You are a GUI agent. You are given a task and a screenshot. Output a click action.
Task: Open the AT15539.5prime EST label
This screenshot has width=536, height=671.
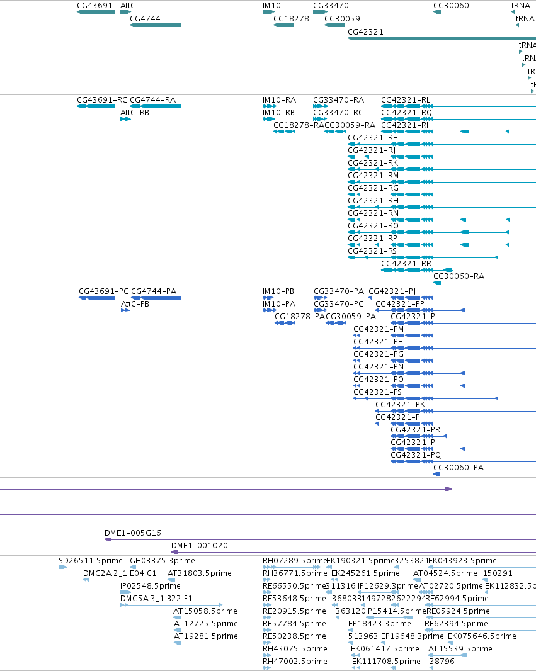click(x=460, y=649)
